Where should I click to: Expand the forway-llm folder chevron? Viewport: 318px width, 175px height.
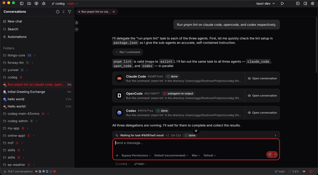[32, 63]
